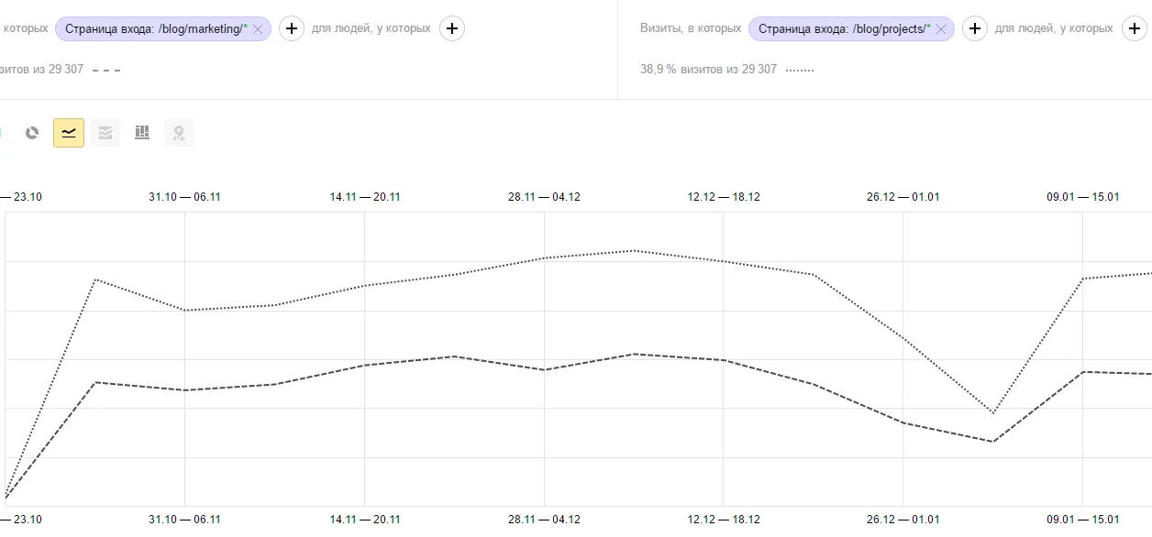Select the column bar chart view
1152x537 pixels.
pos(142,133)
